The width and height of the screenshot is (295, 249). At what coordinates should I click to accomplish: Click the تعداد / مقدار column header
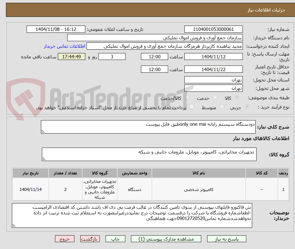point(65,173)
